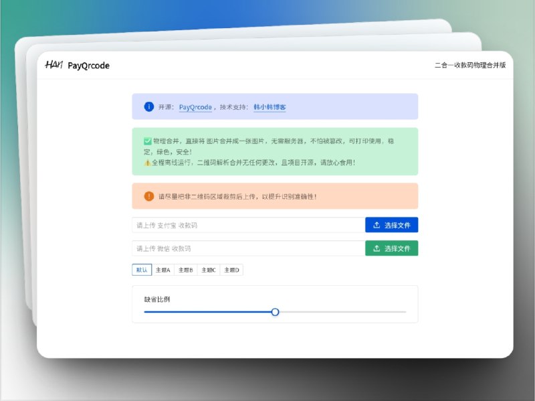Click the orange exclamation icon in the warning banner
The width and height of the screenshot is (535, 401).
coord(148,195)
